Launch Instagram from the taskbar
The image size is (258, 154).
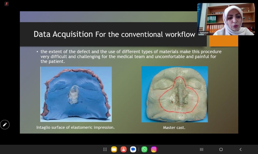click(x=154, y=149)
